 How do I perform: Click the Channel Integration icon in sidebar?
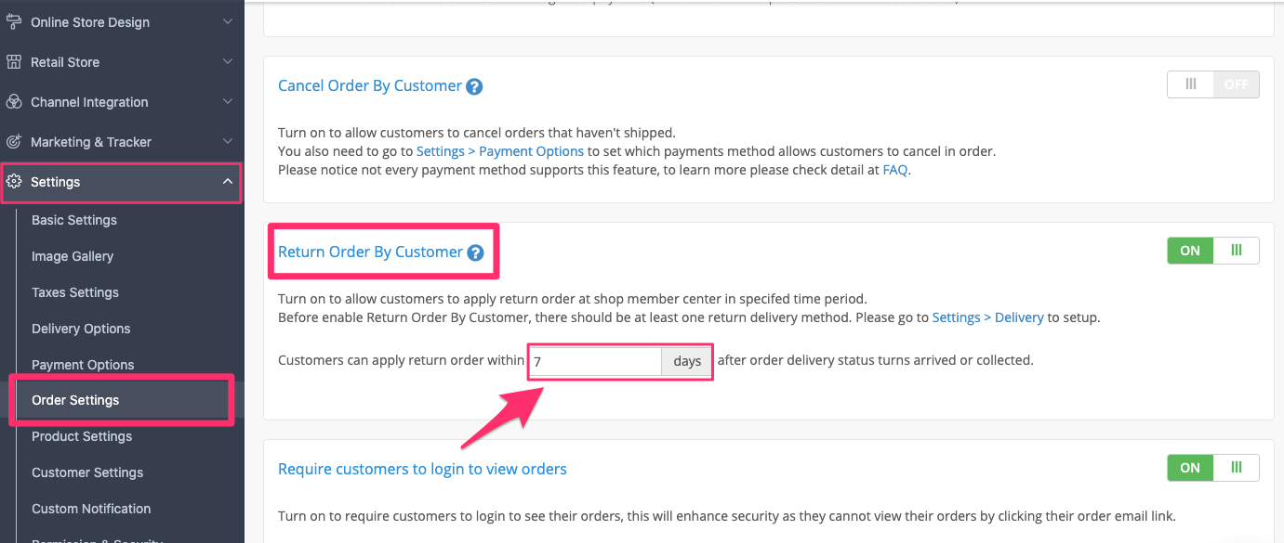[14, 102]
